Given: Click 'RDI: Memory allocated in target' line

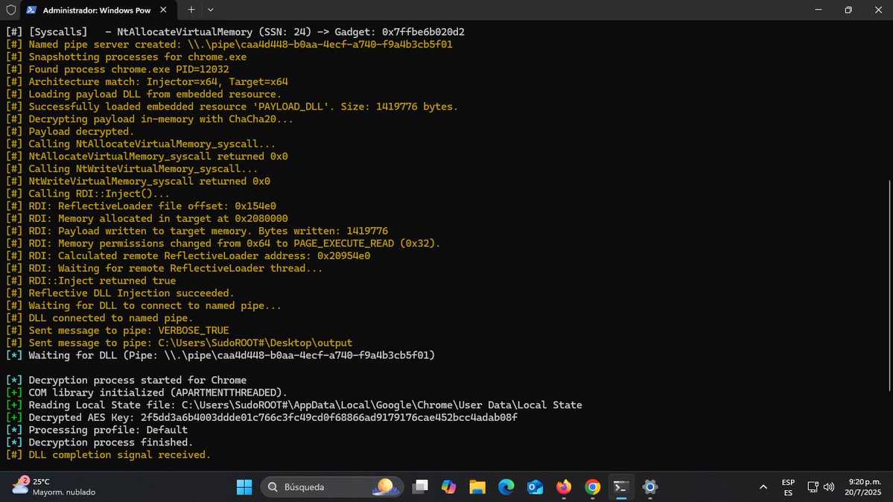Looking at the screenshot, I should pos(147,219).
